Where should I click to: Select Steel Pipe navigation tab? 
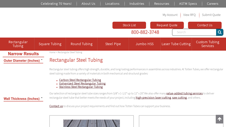(x=113, y=44)
